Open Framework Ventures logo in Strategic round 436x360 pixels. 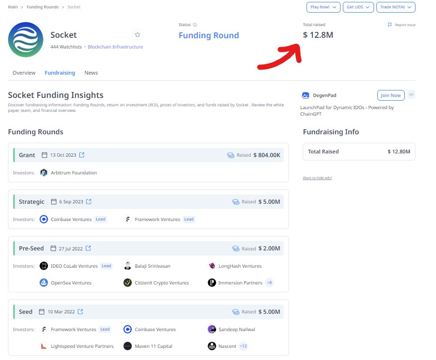click(x=128, y=219)
